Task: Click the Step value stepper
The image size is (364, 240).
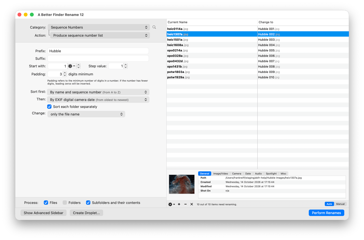Action: pyautogui.click(x=125, y=66)
